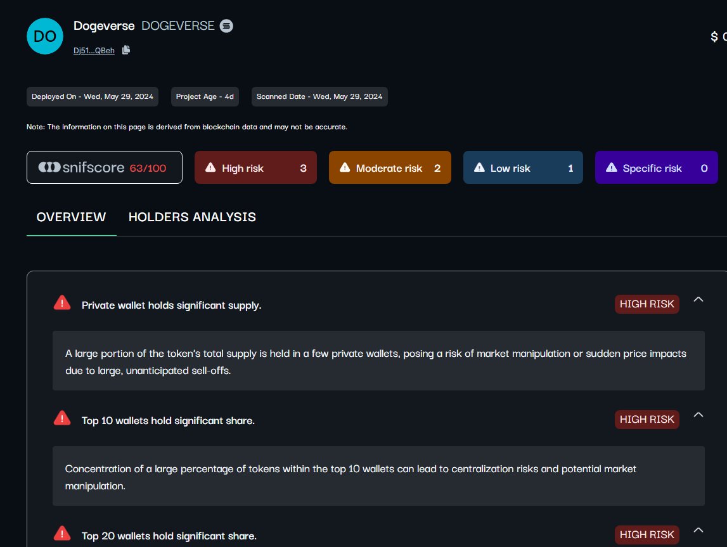The image size is (727, 547).
Task: Click the Dogeverse DO token avatar
Action: pos(45,36)
